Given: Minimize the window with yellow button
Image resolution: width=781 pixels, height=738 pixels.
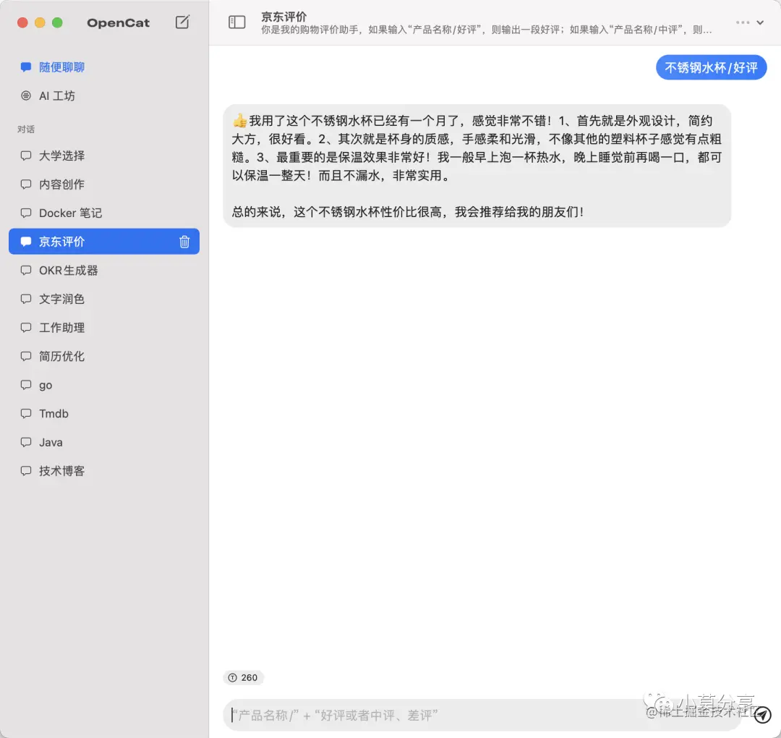Looking at the screenshot, I should tap(40, 22).
